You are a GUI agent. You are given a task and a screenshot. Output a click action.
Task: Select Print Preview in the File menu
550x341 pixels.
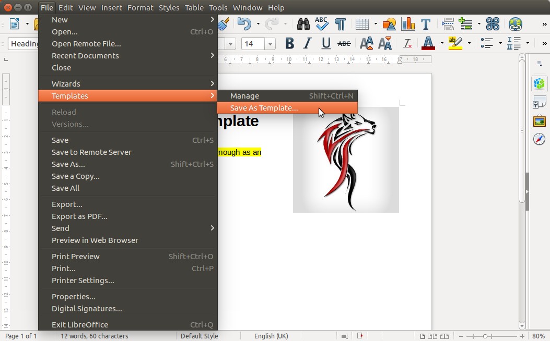127,257
